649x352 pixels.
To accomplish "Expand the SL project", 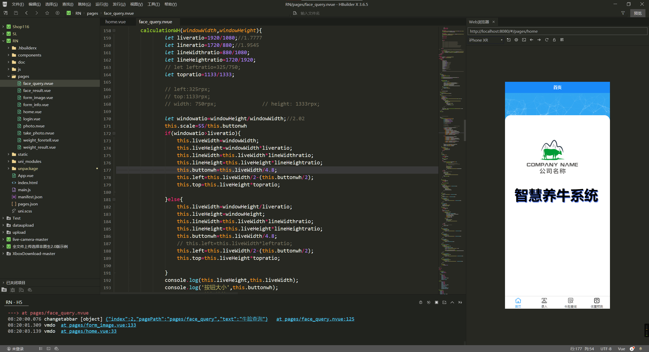I will coord(3,34).
